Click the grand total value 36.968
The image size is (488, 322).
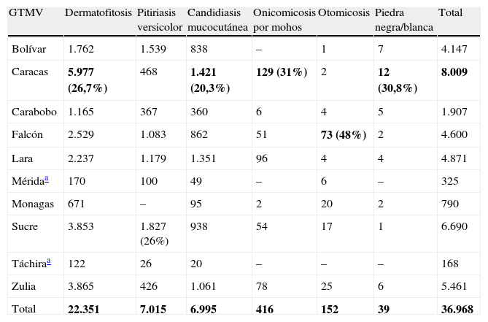458,310
